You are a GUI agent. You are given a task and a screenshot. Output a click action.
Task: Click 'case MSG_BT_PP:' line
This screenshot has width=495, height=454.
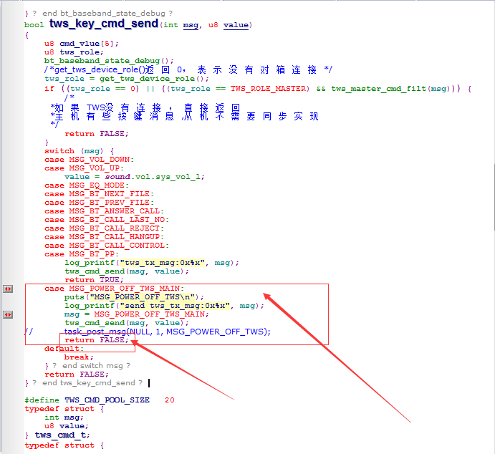82,254
